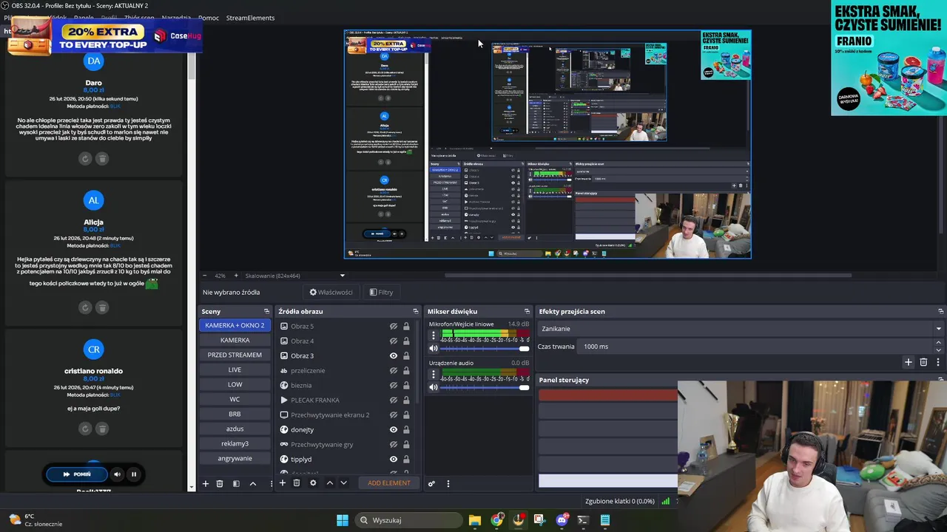Mute Mikrofon/Wejście liniowe speaker icon
Image resolution: width=947 pixels, height=532 pixels.
(434, 349)
